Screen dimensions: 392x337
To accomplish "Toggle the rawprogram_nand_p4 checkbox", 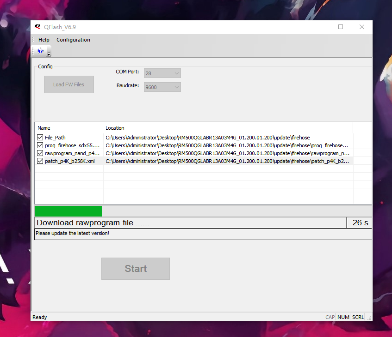I will tap(40, 153).
